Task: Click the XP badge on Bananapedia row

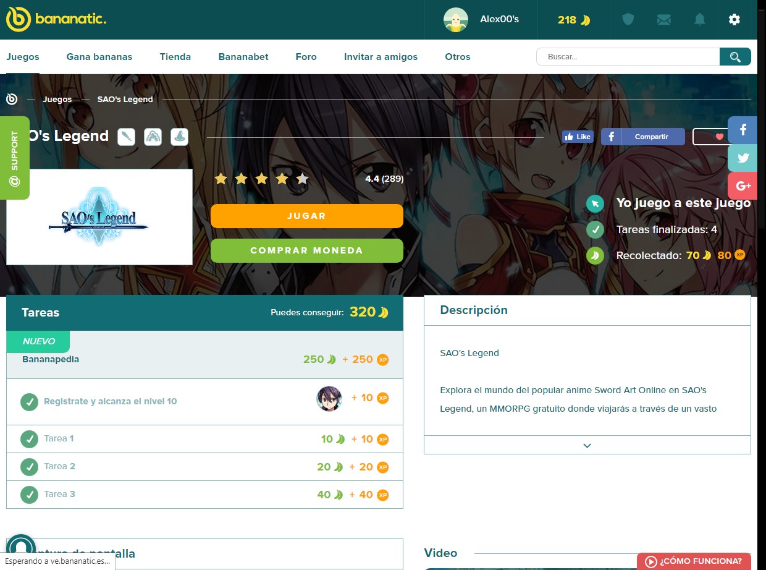Action: 383,360
